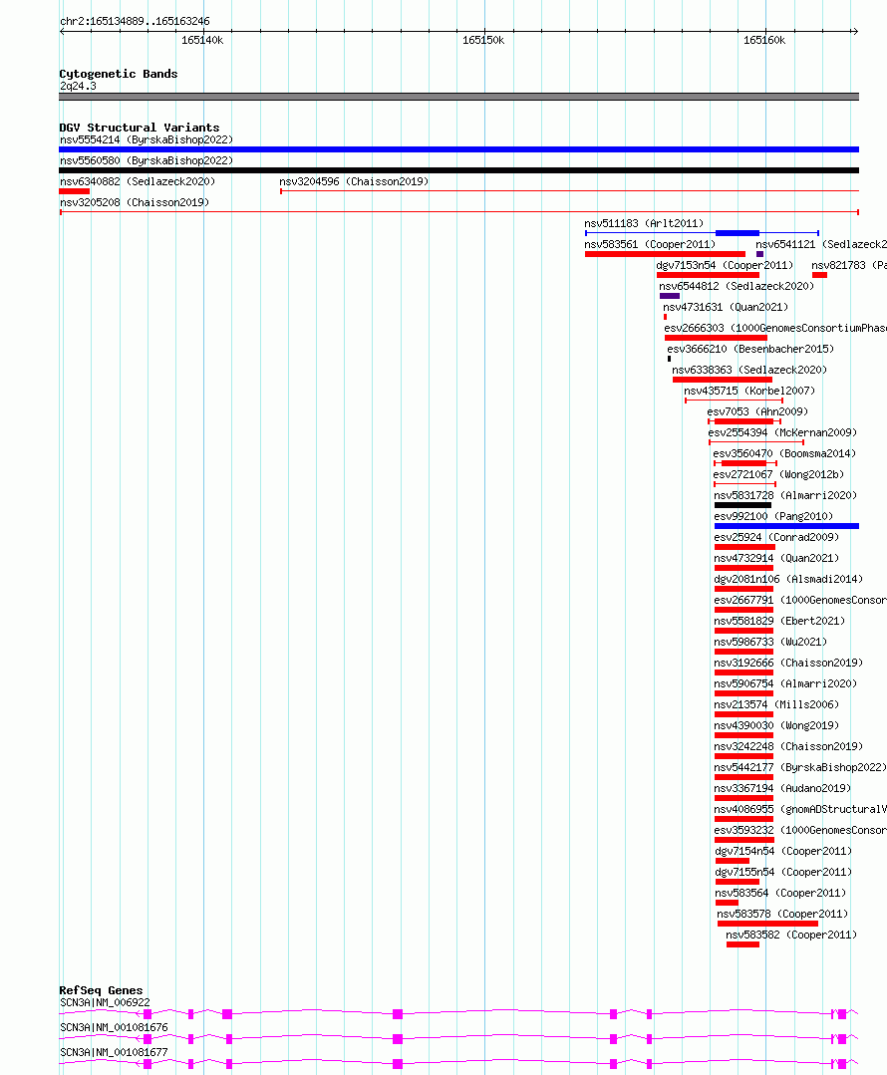Viewport: 887px width, 1075px height.
Task: Open the nsv5554214 (ByrskaBishop2022) variant label
Action: pyautogui.click(x=147, y=139)
